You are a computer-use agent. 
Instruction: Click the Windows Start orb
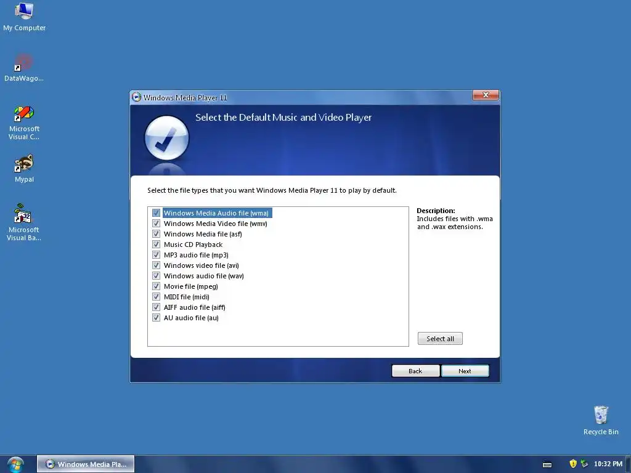(15, 464)
